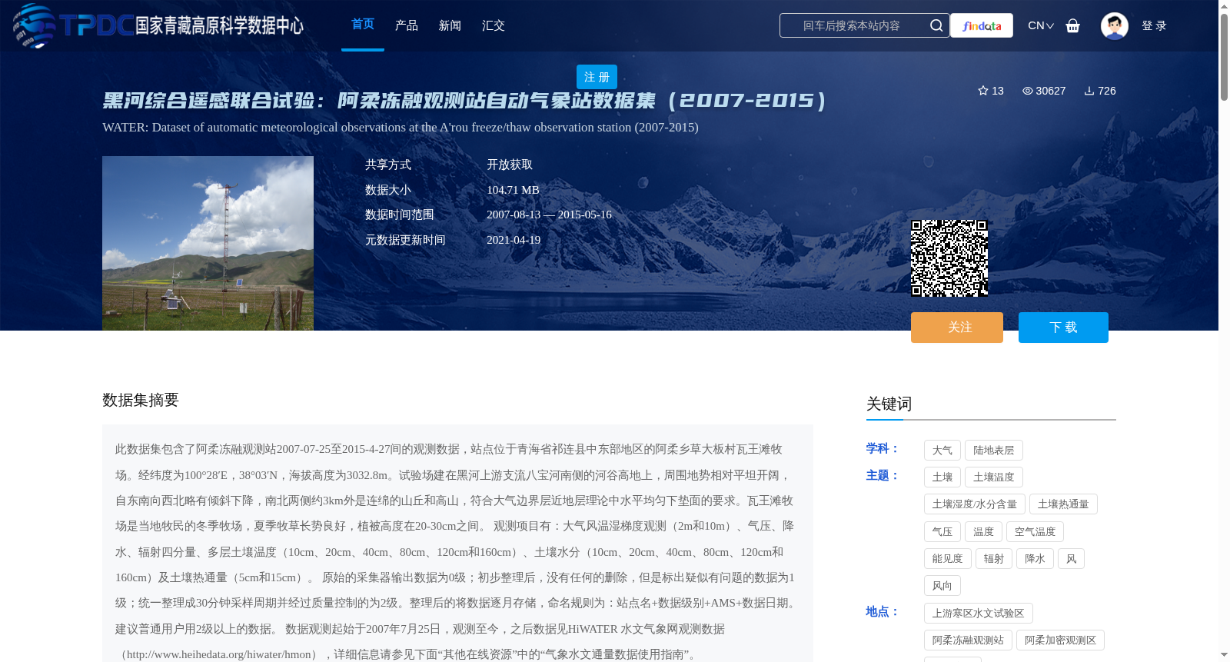
Task: Open the weather station photo thumbnail
Action: tap(208, 244)
